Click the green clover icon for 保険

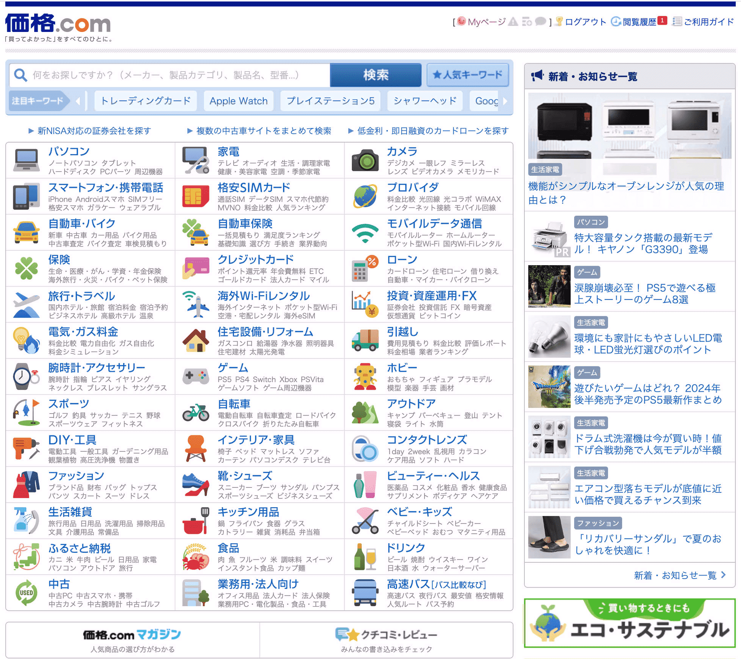pyautogui.click(x=26, y=268)
